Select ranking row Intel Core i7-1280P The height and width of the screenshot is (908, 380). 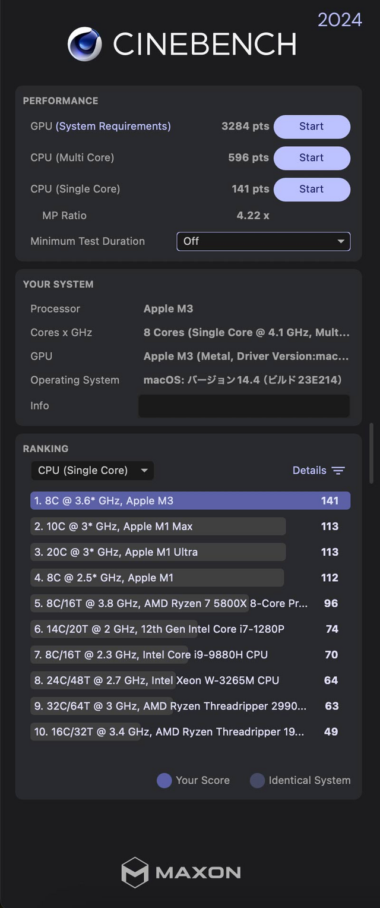tap(190, 629)
